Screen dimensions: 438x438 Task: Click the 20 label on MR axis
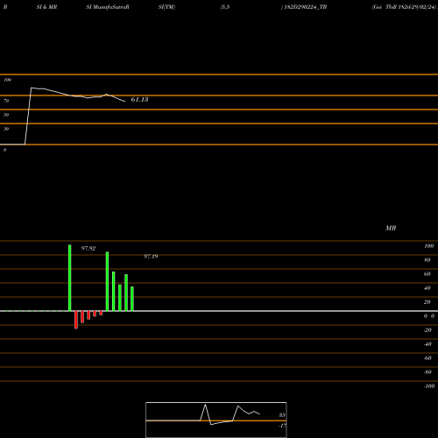(x=427, y=302)
